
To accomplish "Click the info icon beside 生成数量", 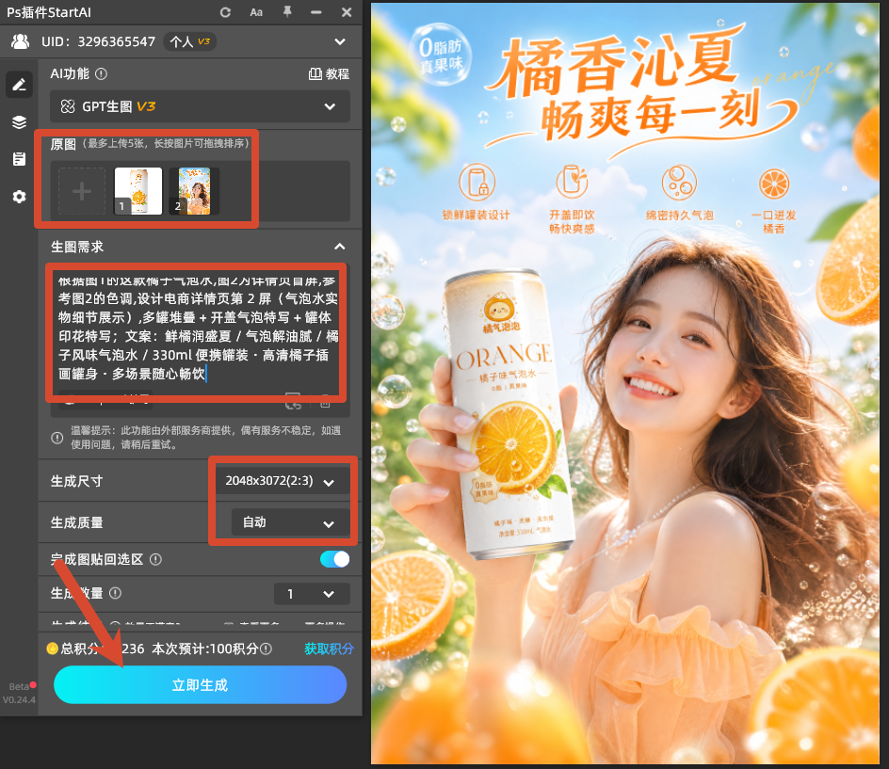I will pyautogui.click(x=115, y=593).
